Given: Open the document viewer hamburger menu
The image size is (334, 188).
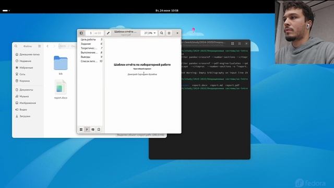Looking at the screenshot, I should (x=169, y=33).
